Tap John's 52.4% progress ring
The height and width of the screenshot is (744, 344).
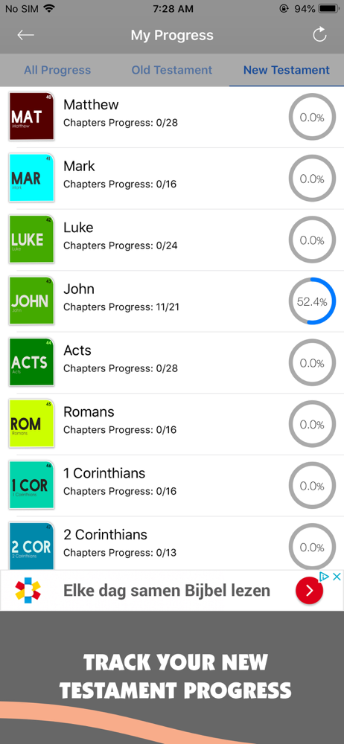tap(312, 301)
